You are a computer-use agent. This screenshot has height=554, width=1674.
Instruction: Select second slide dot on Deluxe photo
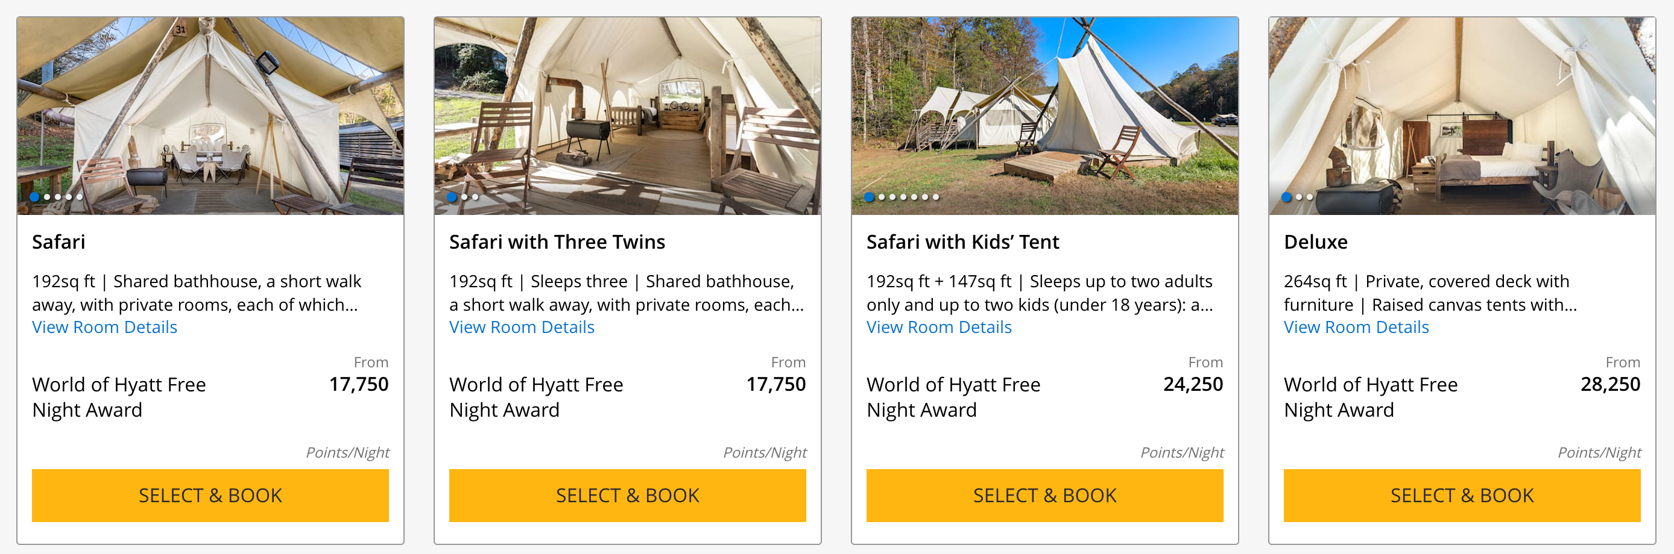coord(1298,196)
